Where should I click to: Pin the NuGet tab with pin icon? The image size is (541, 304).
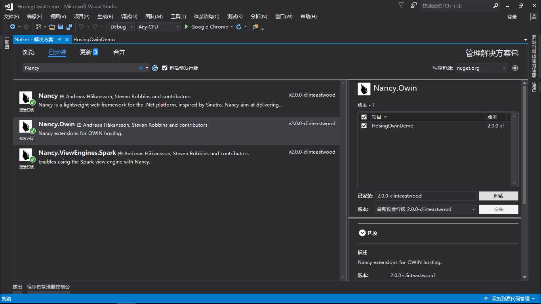(x=59, y=39)
